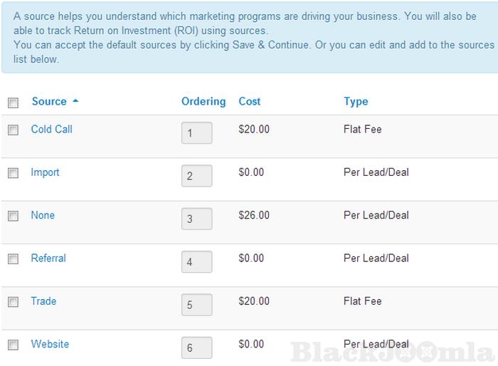Screen dimensions: 498x366
Task: Open the Import source link
Action: 45,172
